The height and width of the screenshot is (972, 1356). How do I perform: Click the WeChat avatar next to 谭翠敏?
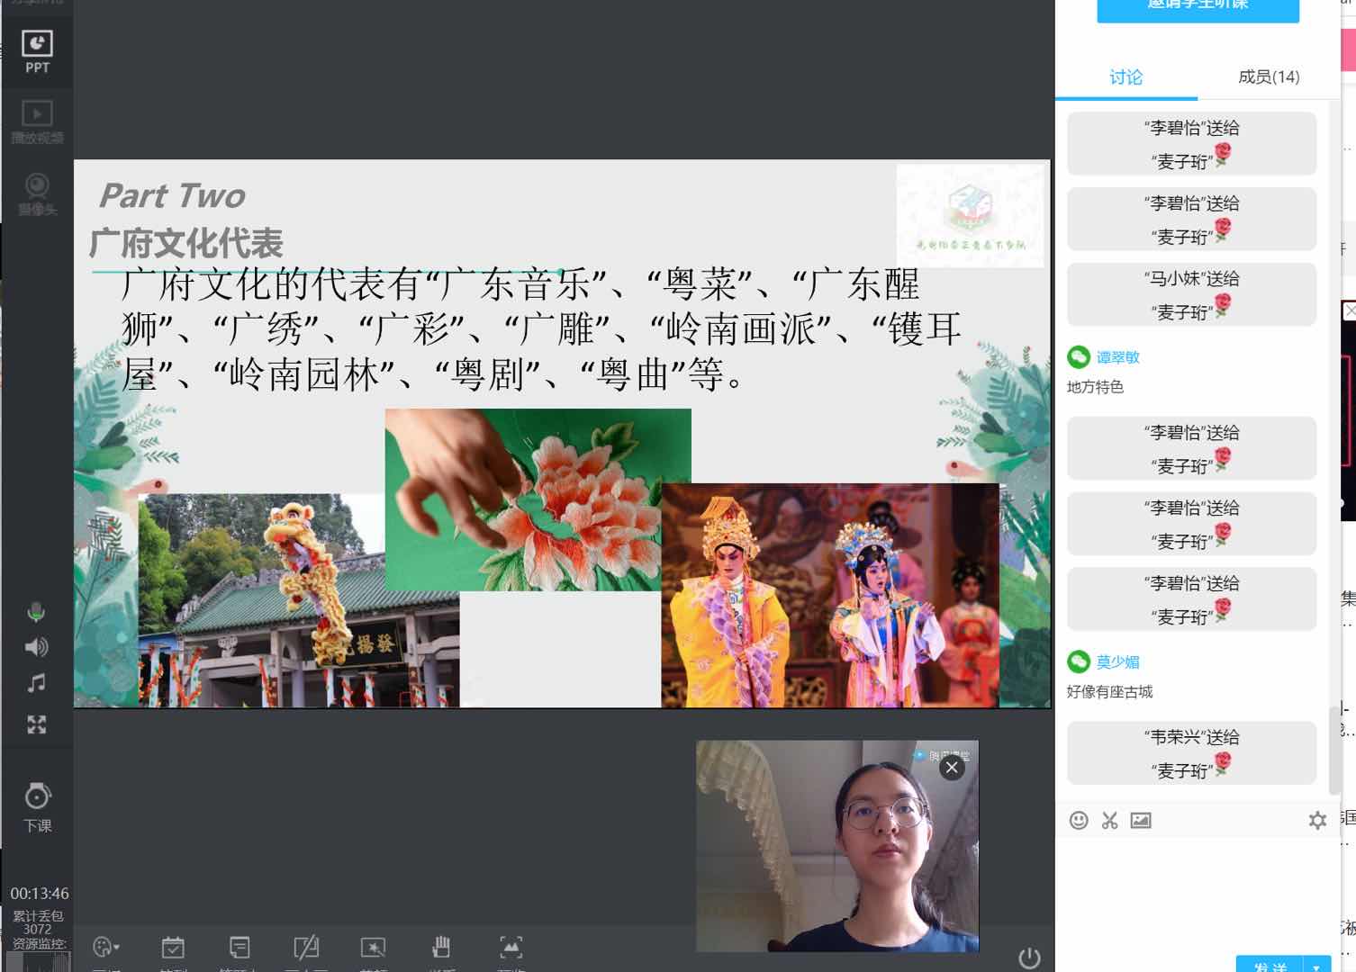[1078, 357]
